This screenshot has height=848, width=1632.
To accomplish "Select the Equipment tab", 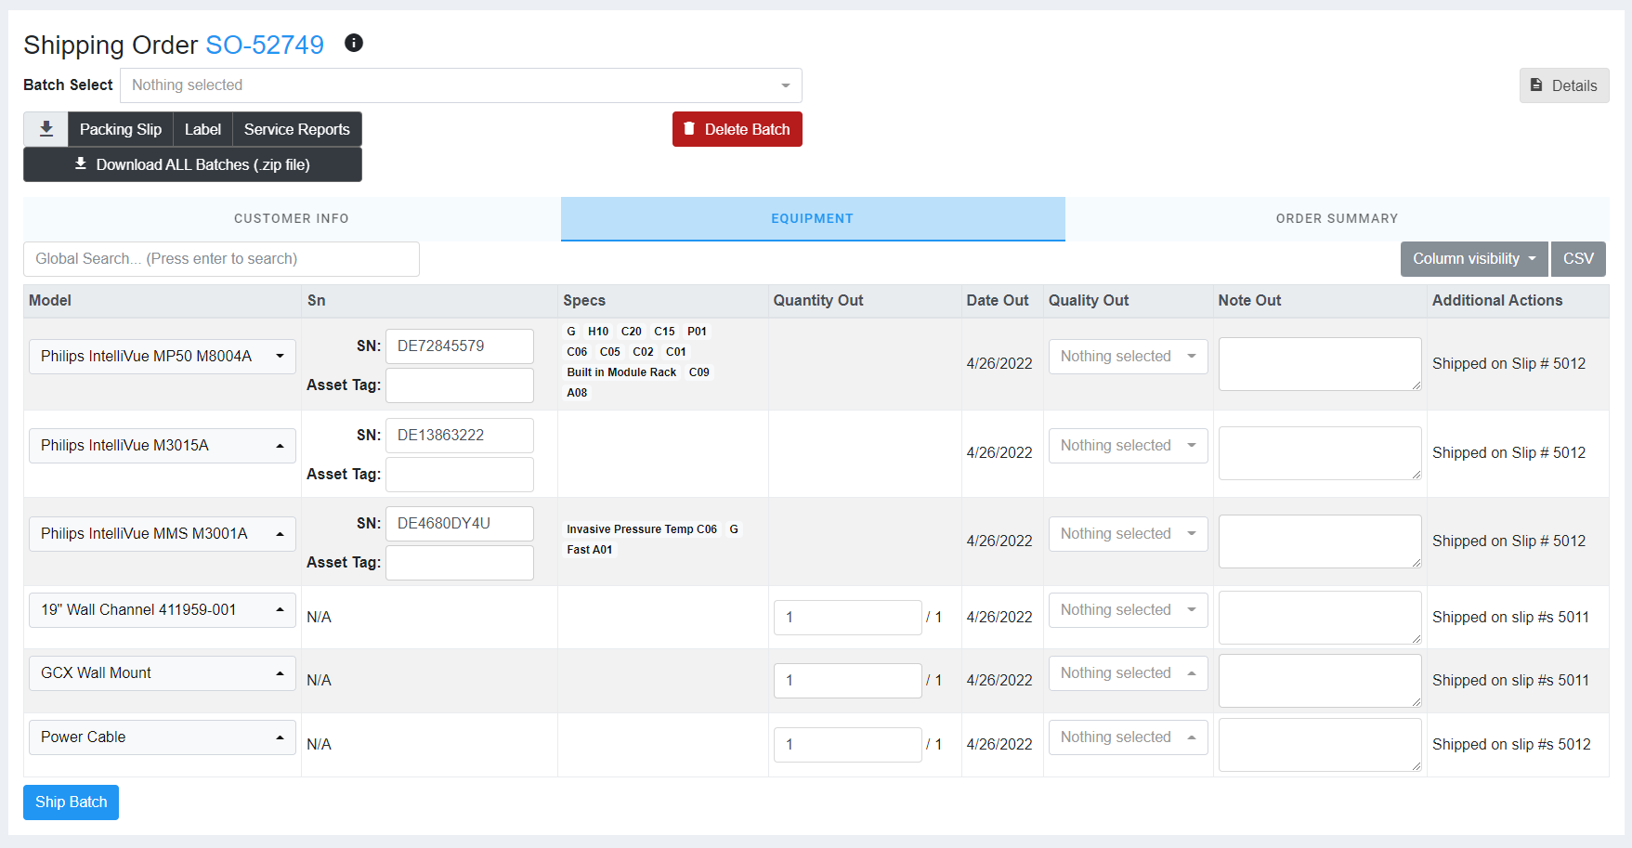I will coord(813,218).
